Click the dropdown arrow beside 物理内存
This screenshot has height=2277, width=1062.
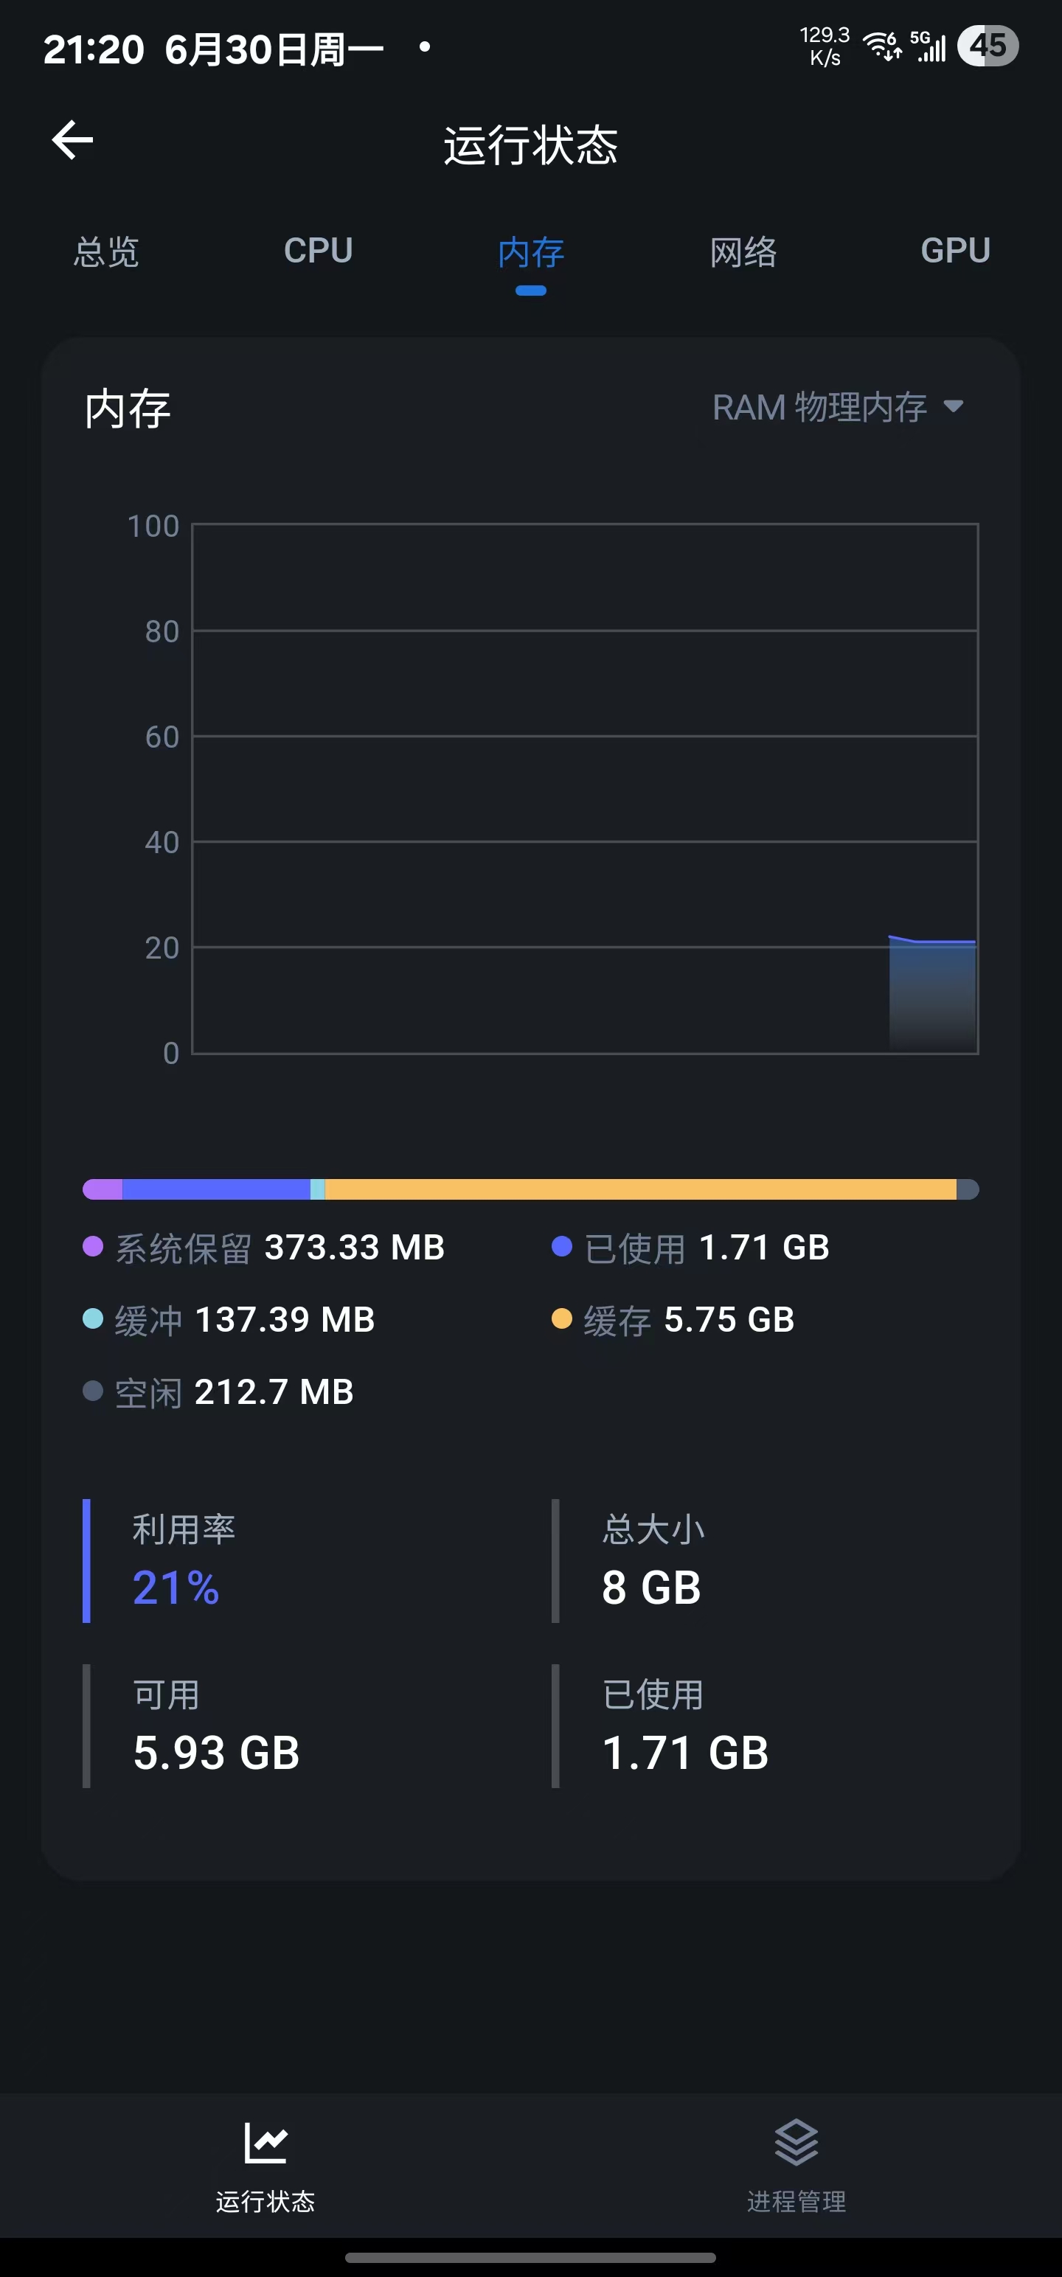pyautogui.click(x=954, y=406)
